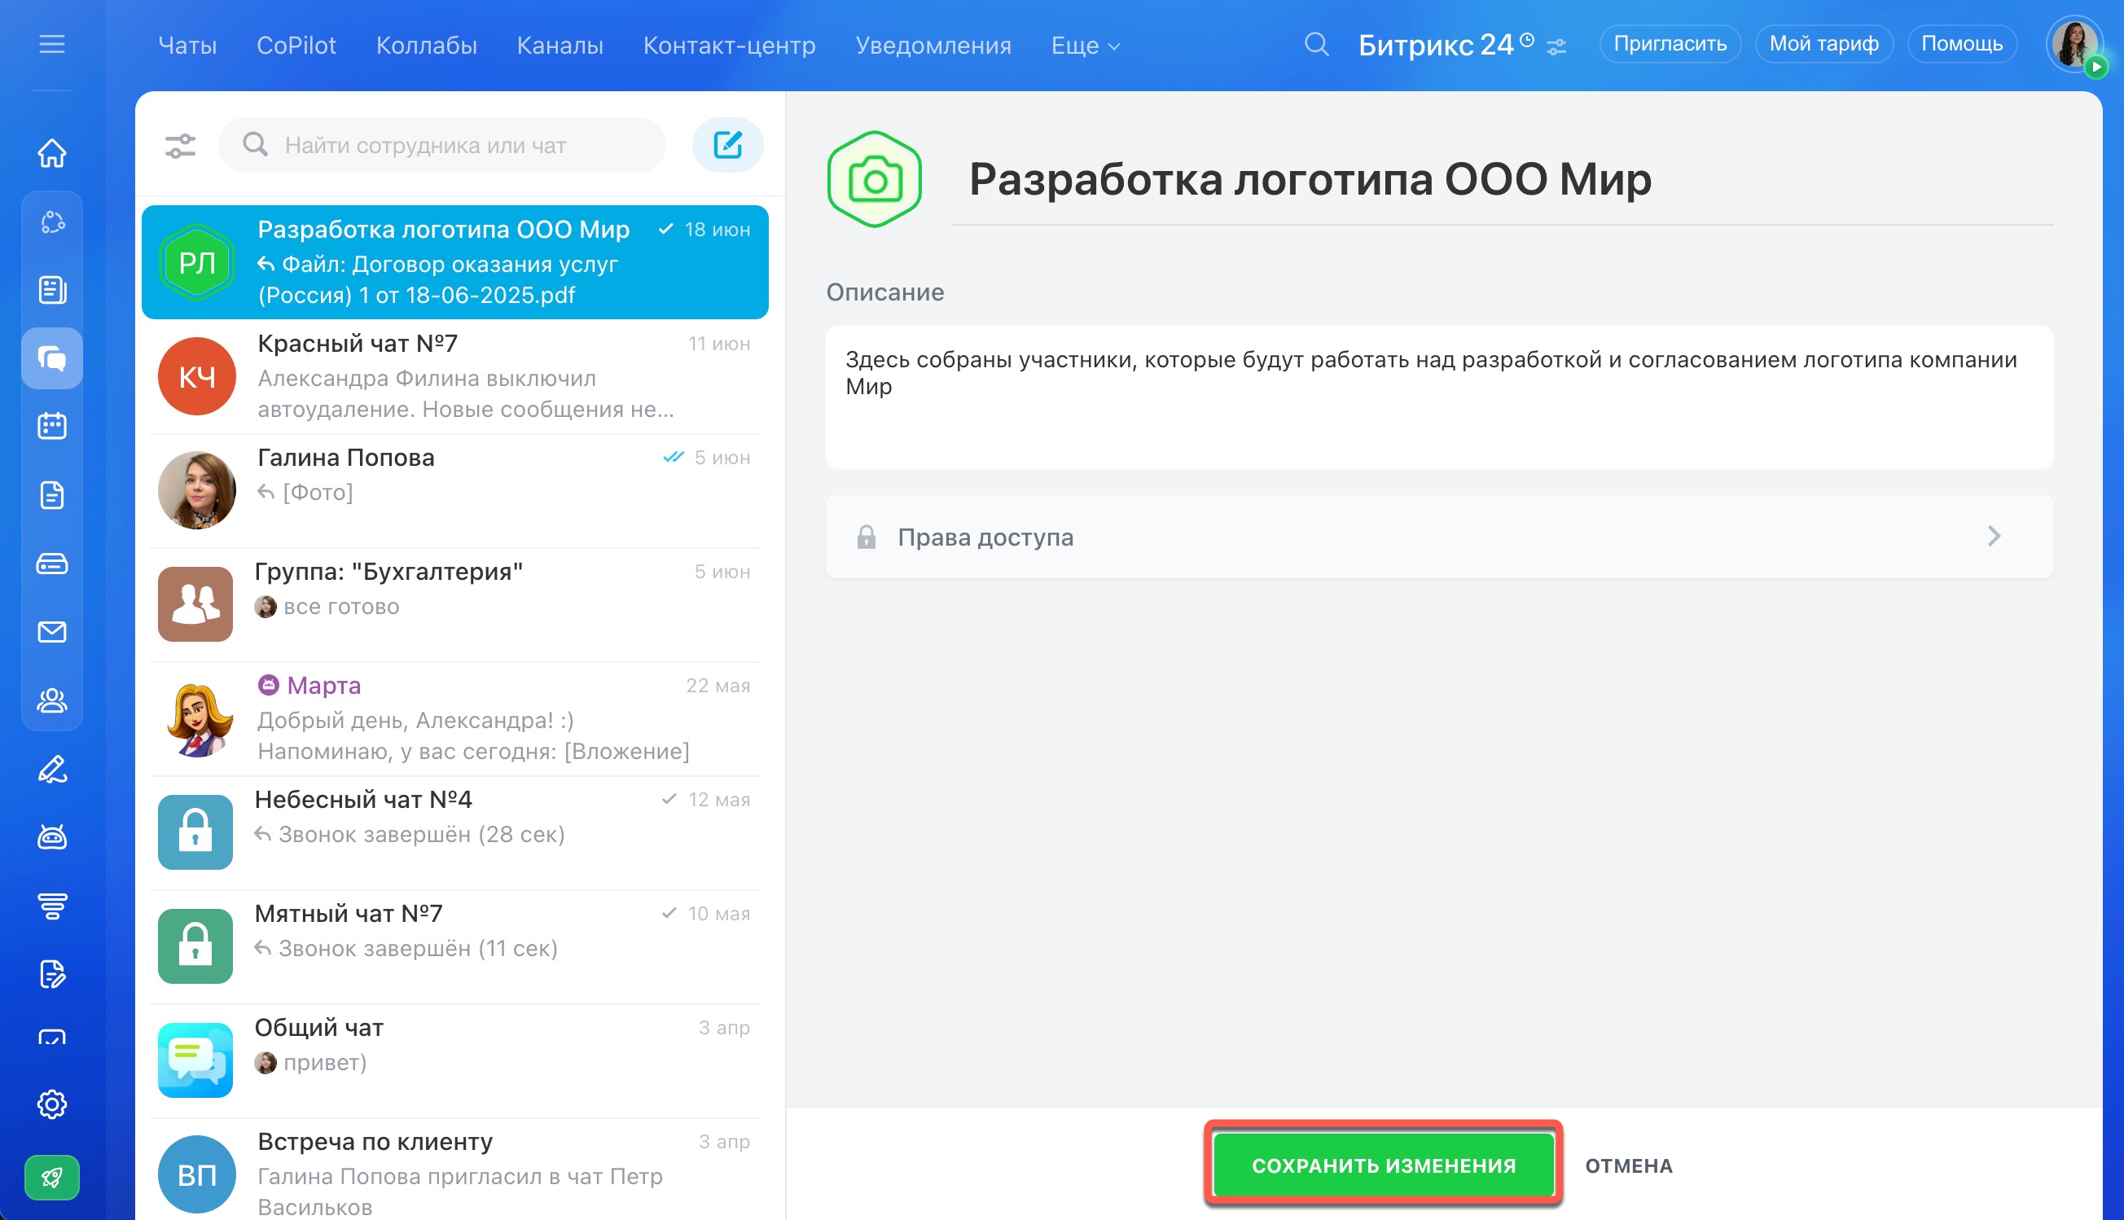2124x1220 pixels.
Task: Switch to the Коллабы tab
Action: click(427, 46)
